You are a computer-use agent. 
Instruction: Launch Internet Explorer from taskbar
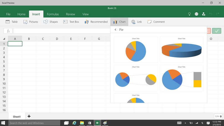pos(74,123)
